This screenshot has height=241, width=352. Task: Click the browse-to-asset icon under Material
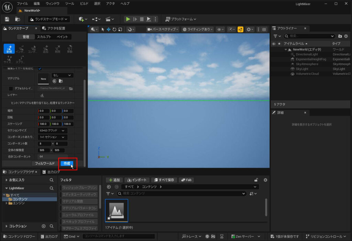click(x=61, y=81)
